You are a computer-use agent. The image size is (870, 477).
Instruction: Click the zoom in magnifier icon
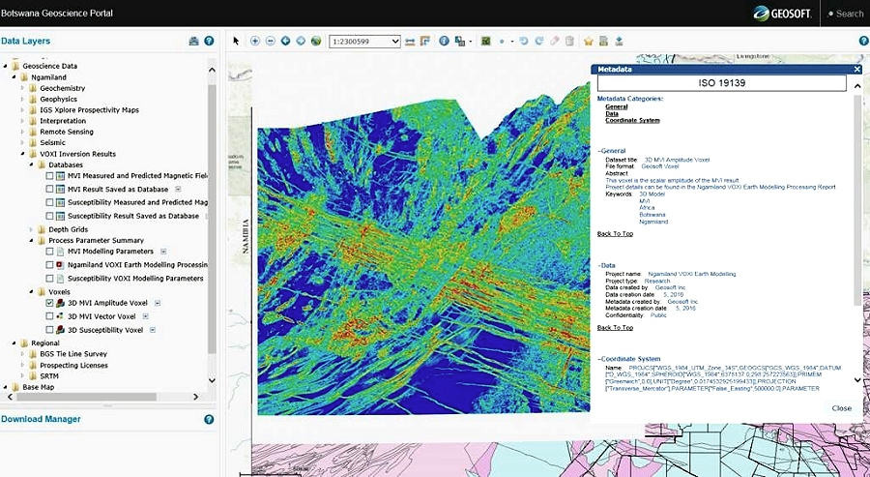255,42
